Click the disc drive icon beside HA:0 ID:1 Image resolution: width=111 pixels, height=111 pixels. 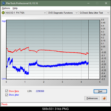pos(3,13)
